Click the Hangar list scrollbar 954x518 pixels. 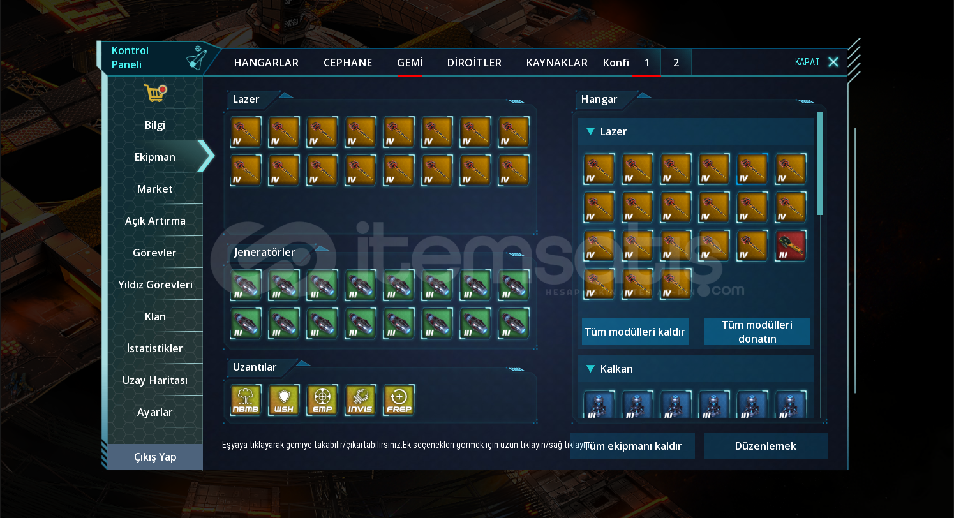(x=821, y=163)
